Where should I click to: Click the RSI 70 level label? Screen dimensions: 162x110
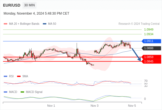tap(146, 81)
